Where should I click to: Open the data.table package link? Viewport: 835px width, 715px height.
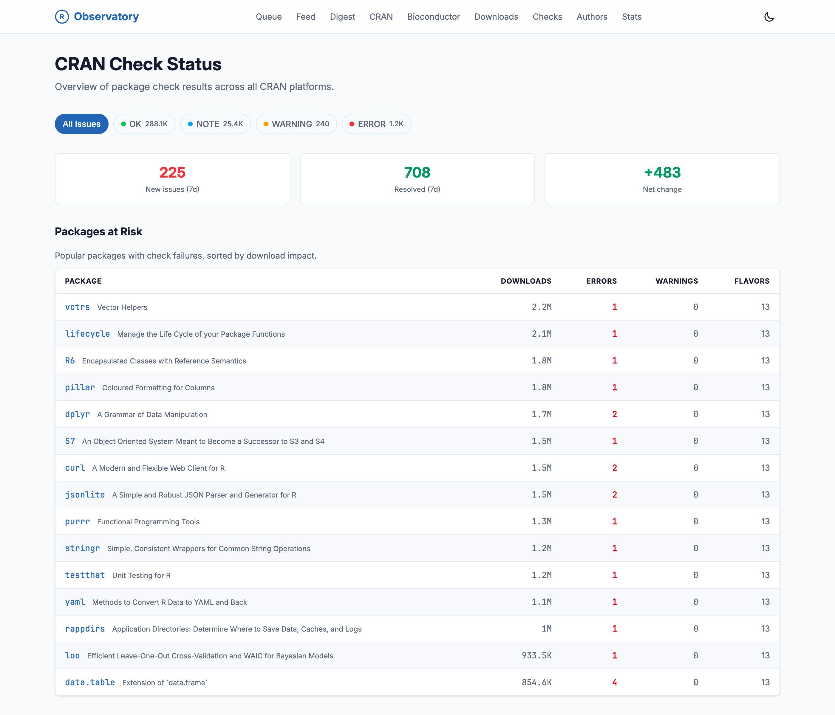pos(90,682)
